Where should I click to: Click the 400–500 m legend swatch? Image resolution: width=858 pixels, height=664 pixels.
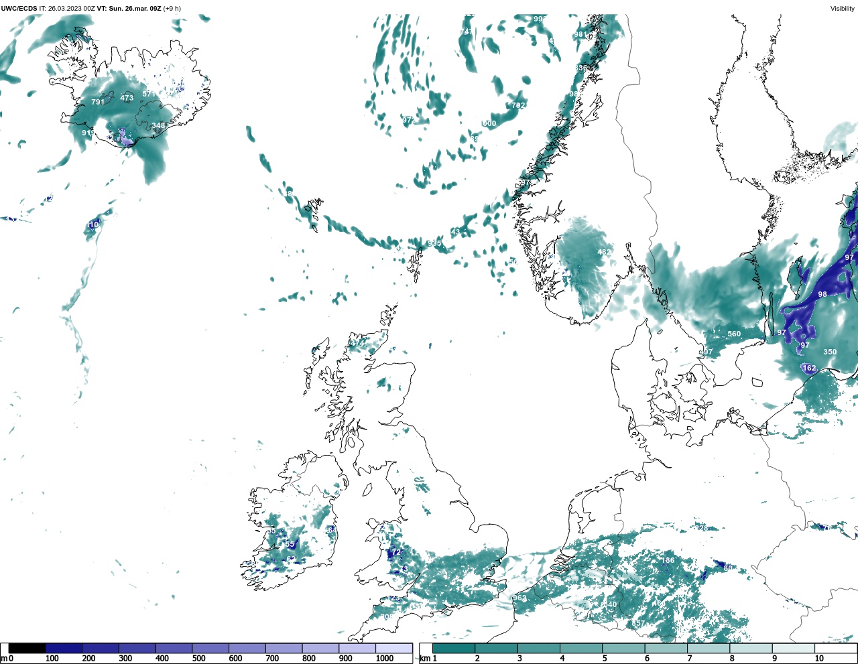[x=174, y=648]
